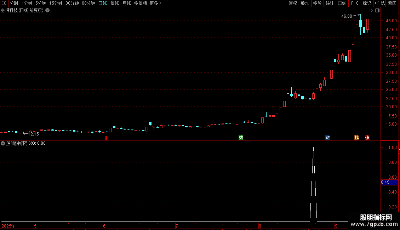
Task: Click the month 9 timeline label
Action: (x=336, y=226)
